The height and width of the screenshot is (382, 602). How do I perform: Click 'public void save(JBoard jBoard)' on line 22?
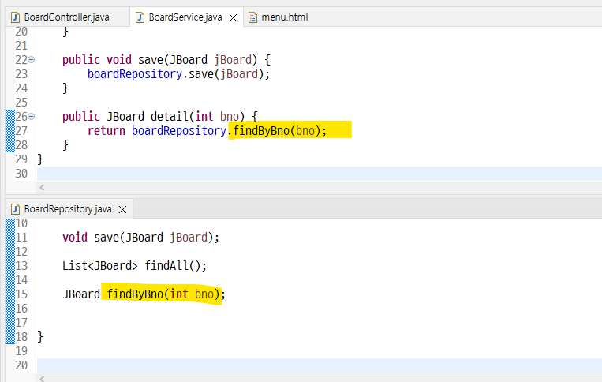coord(159,60)
